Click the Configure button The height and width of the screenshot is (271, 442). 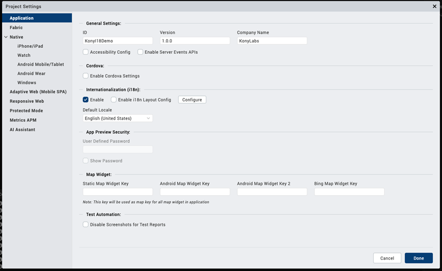192,100
